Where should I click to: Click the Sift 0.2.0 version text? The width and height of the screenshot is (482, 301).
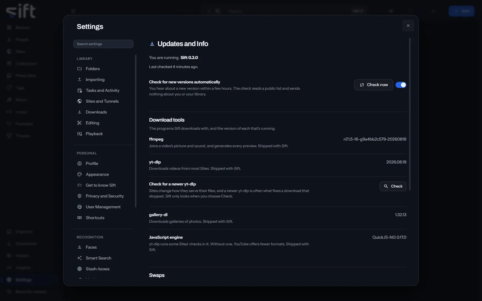(x=189, y=57)
